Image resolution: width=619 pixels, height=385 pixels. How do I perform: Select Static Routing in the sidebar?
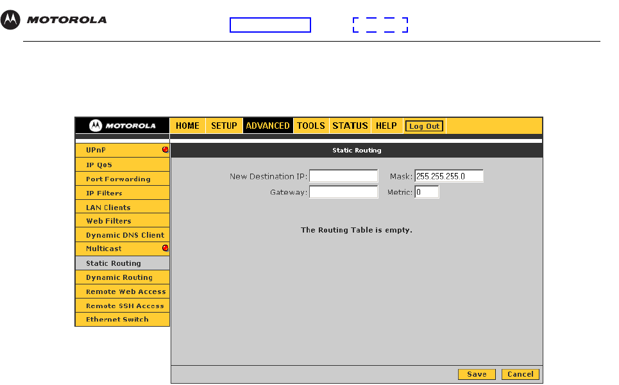click(123, 263)
